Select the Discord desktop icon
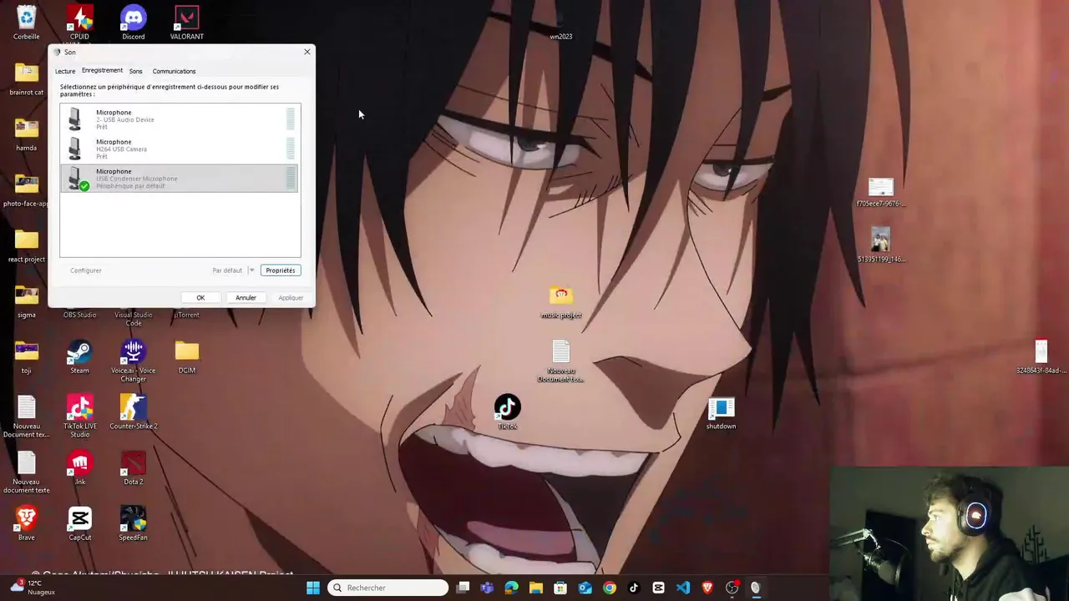 (x=134, y=22)
